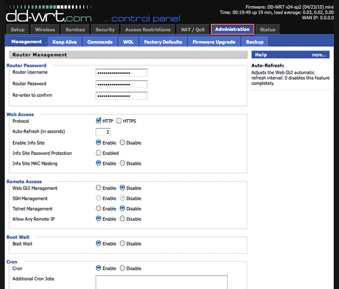Open the Access Restrictions tab
This screenshot has height=289, width=339.
coord(148,30)
